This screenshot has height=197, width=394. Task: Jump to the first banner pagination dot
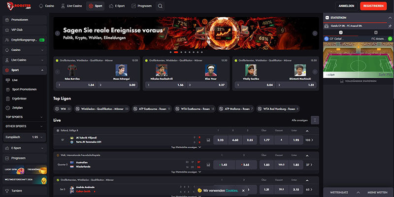click(x=170, y=52)
